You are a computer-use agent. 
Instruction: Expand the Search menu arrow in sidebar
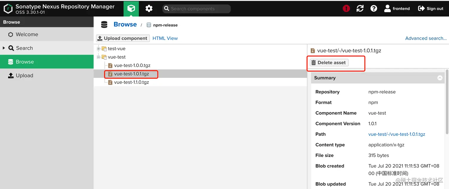click(4, 48)
